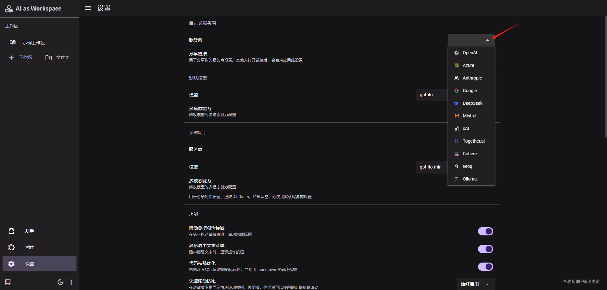Click the plus icon to add workspace
This screenshot has width=607, height=290.
click(11, 58)
